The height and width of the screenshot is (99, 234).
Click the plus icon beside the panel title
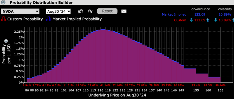pos(3,2)
